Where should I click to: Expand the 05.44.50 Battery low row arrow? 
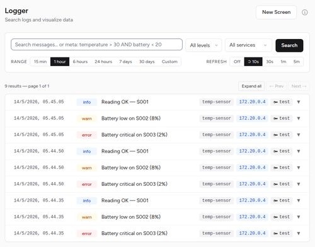[299, 168]
